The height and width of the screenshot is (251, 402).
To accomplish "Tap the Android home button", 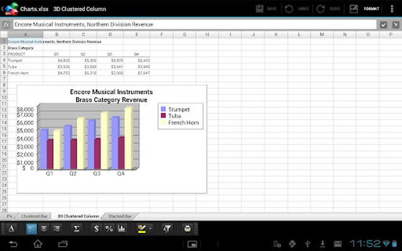I will pos(38,244).
